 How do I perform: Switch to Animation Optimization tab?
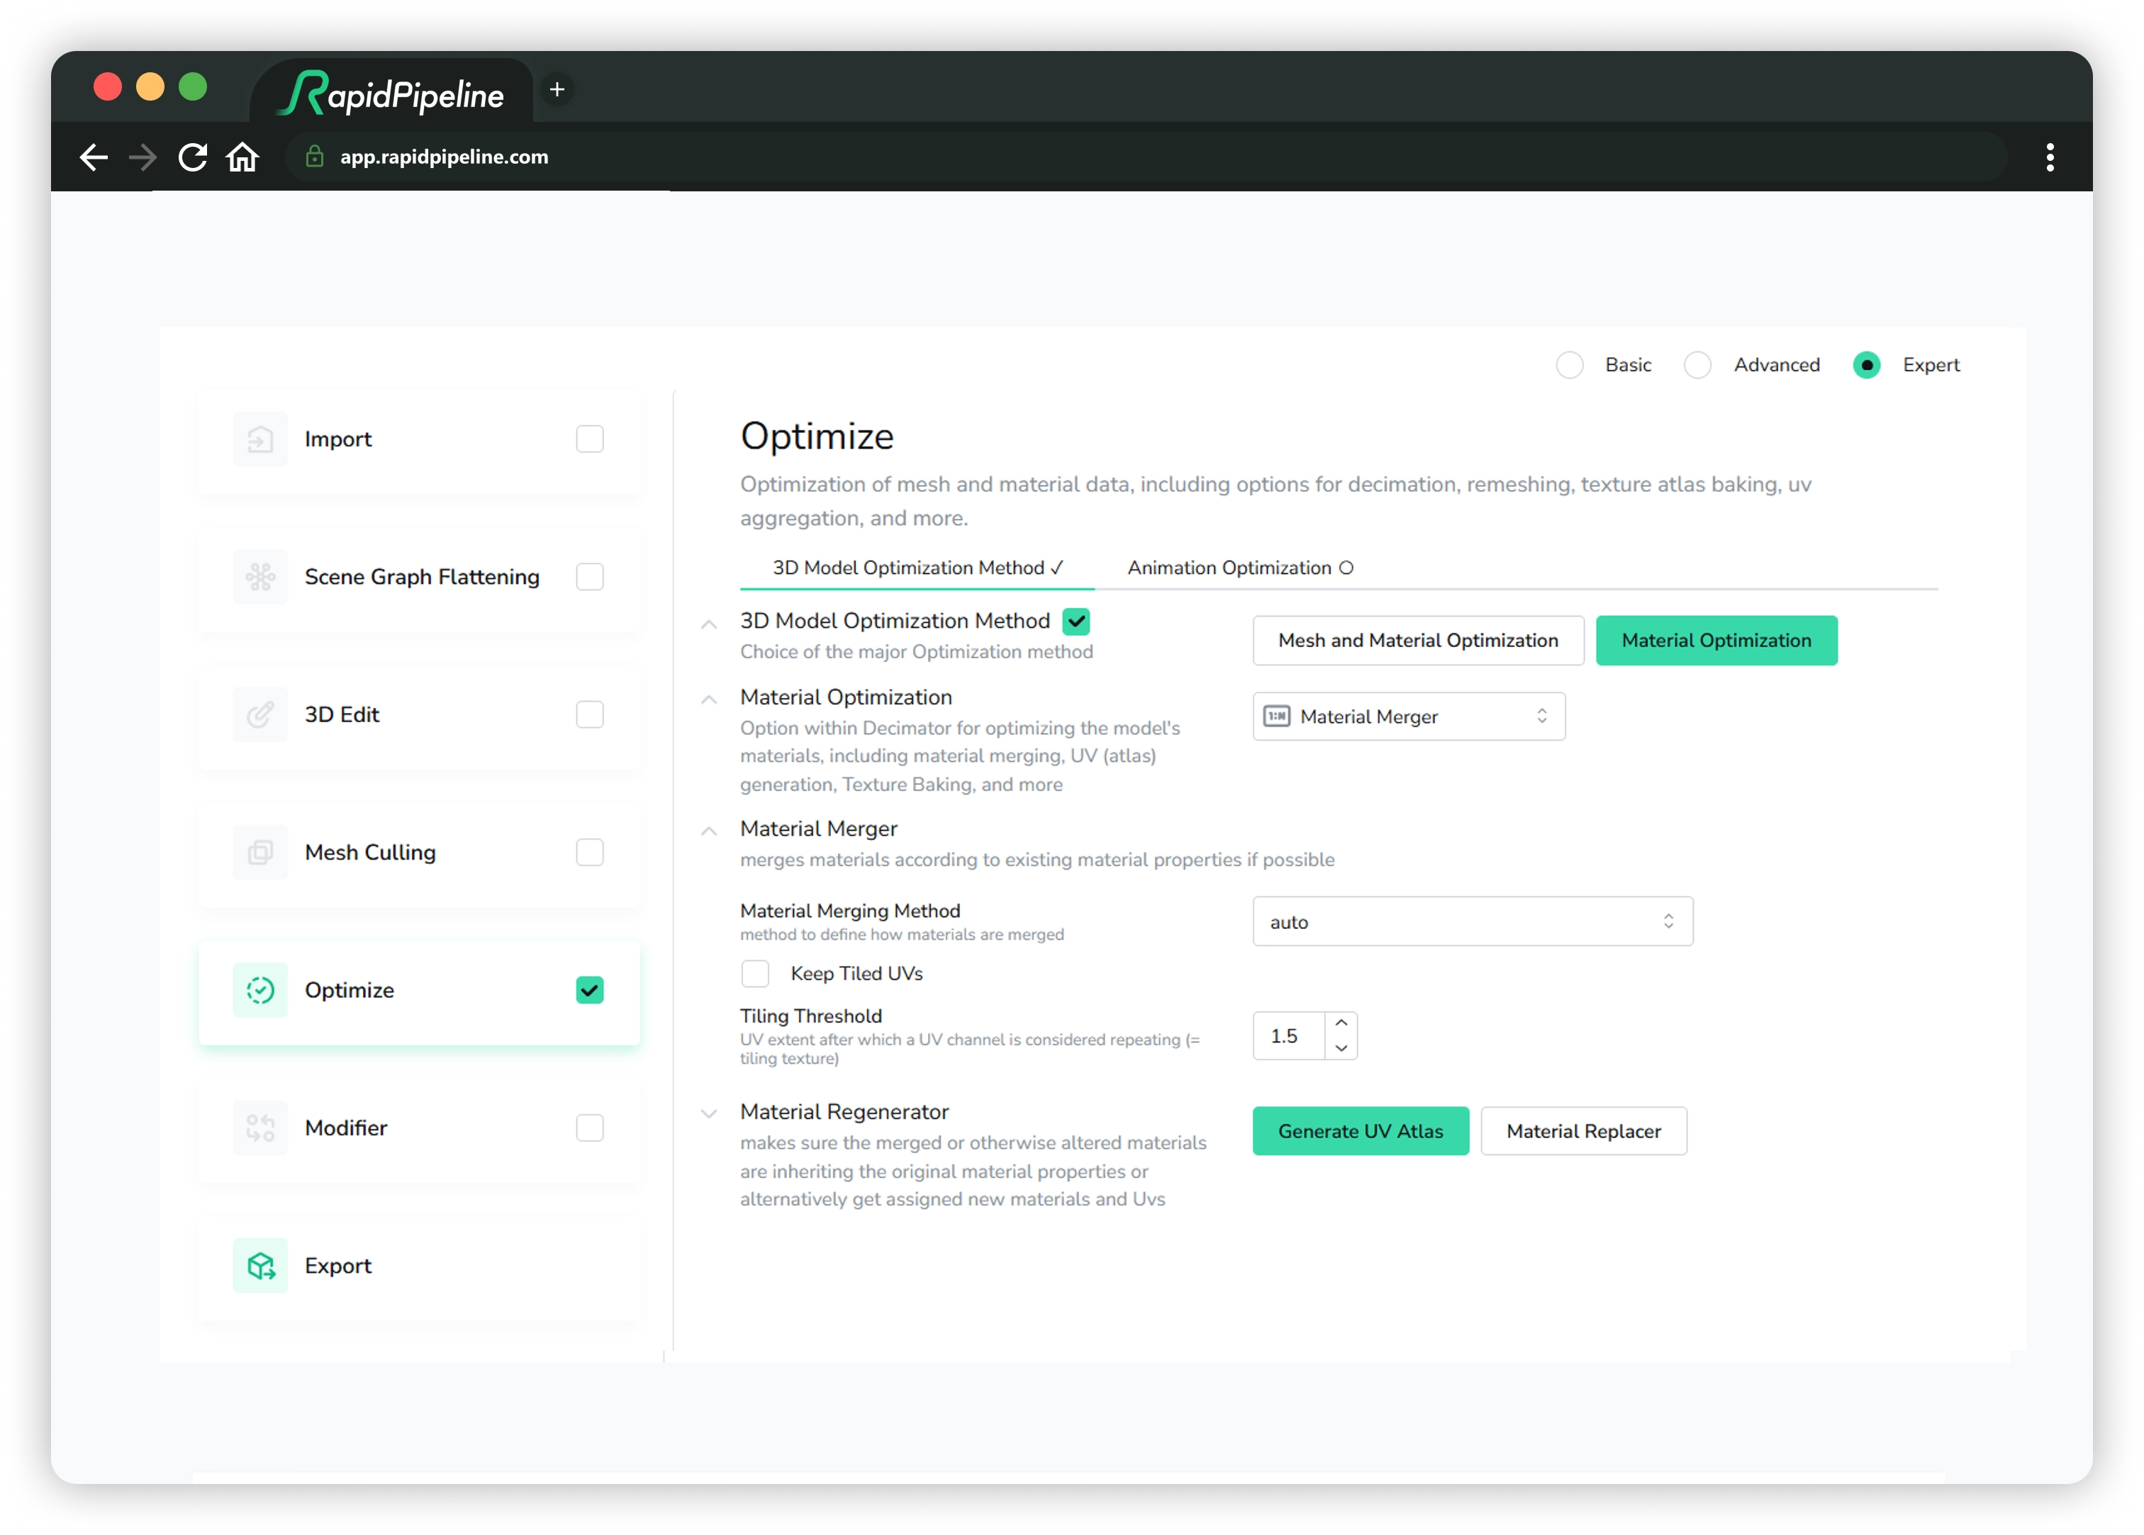pos(1240,568)
